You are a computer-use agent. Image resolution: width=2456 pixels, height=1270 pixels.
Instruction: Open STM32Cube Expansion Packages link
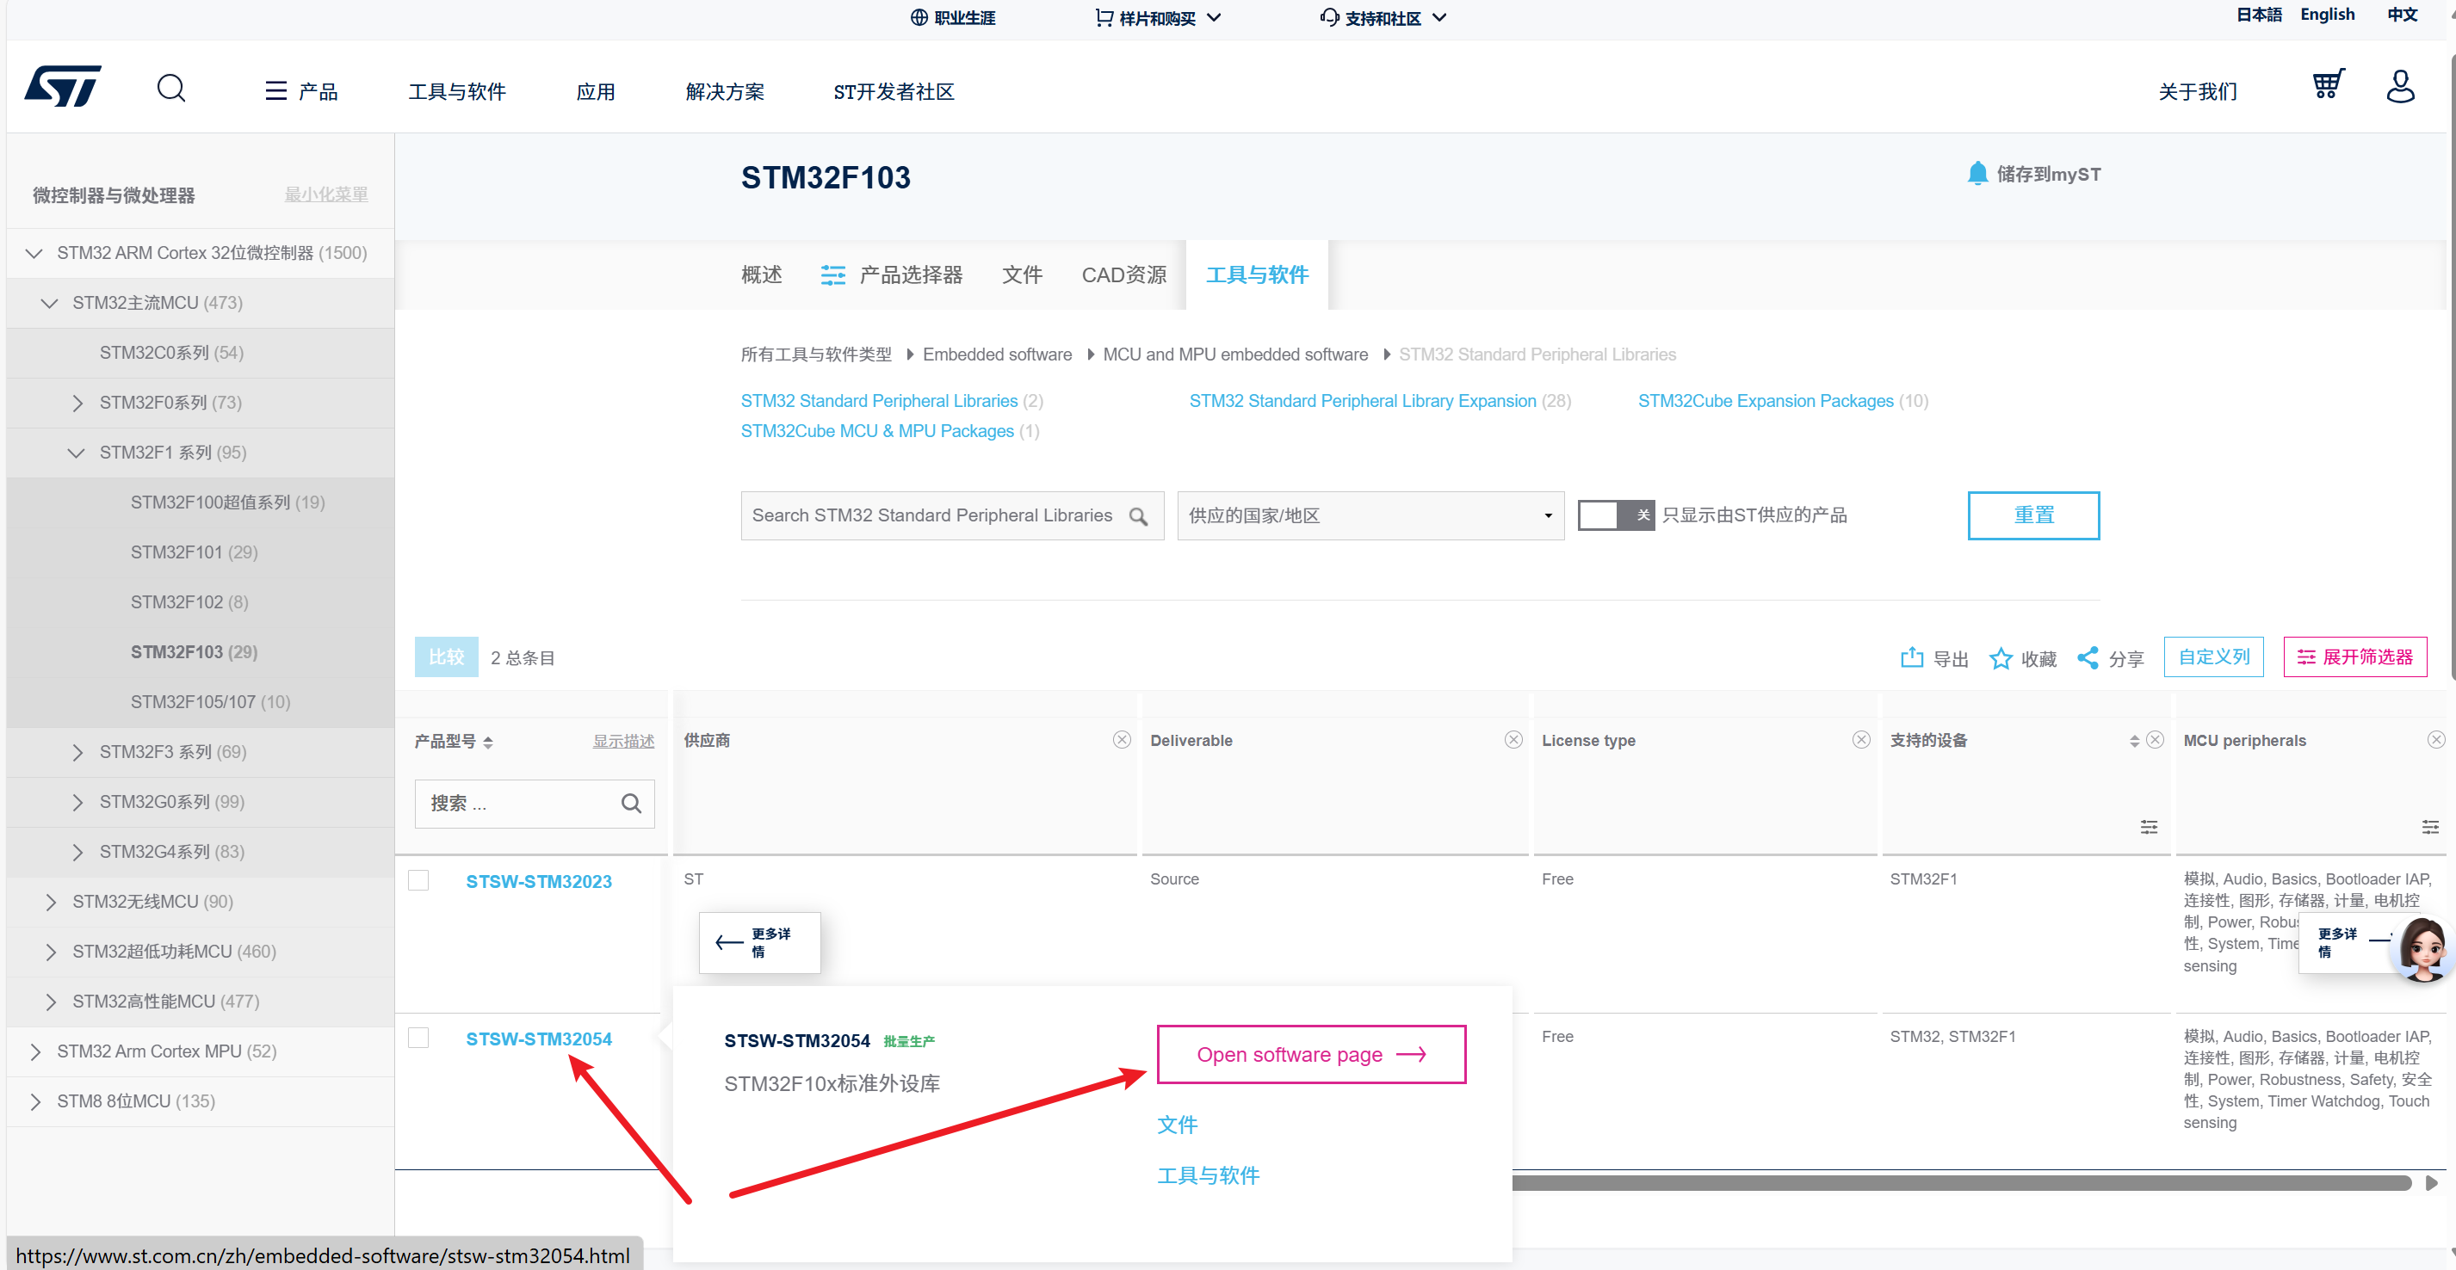[1765, 401]
